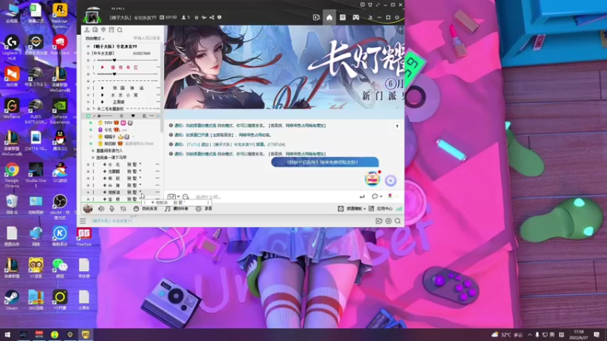607x341 pixels.
Task: Open the list page icon beside home
Action: click(x=343, y=17)
